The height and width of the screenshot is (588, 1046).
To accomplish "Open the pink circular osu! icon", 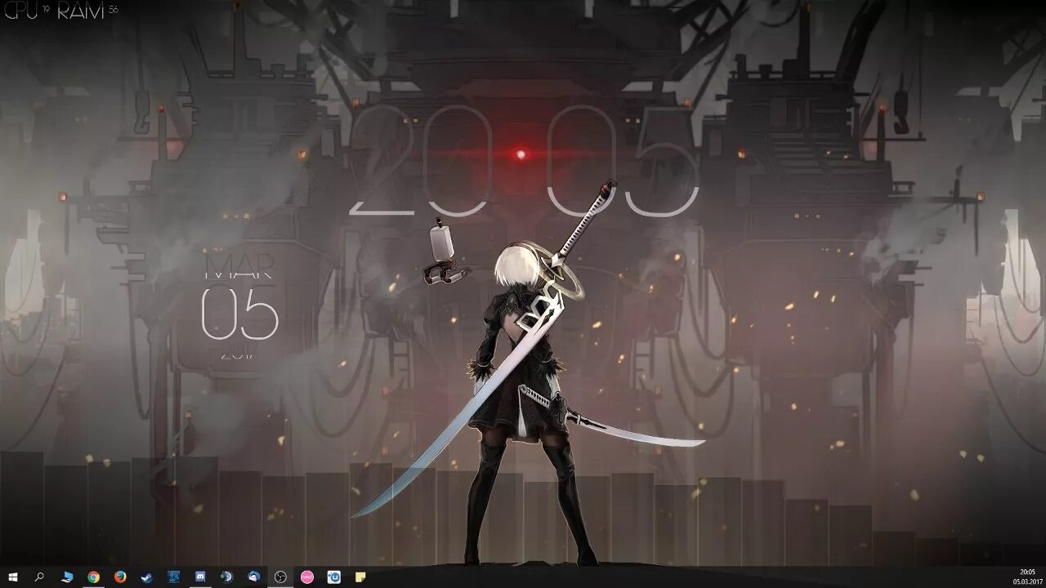I will [307, 577].
